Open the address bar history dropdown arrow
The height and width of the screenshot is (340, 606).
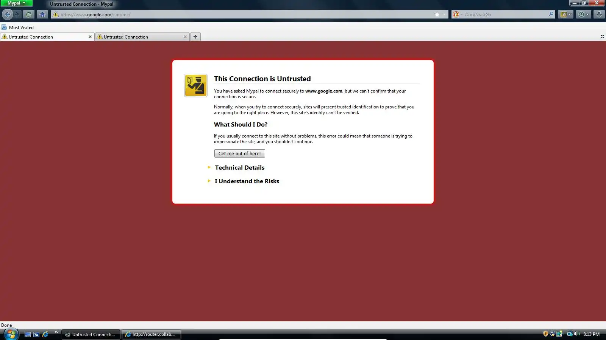pyautogui.click(x=444, y=14)
